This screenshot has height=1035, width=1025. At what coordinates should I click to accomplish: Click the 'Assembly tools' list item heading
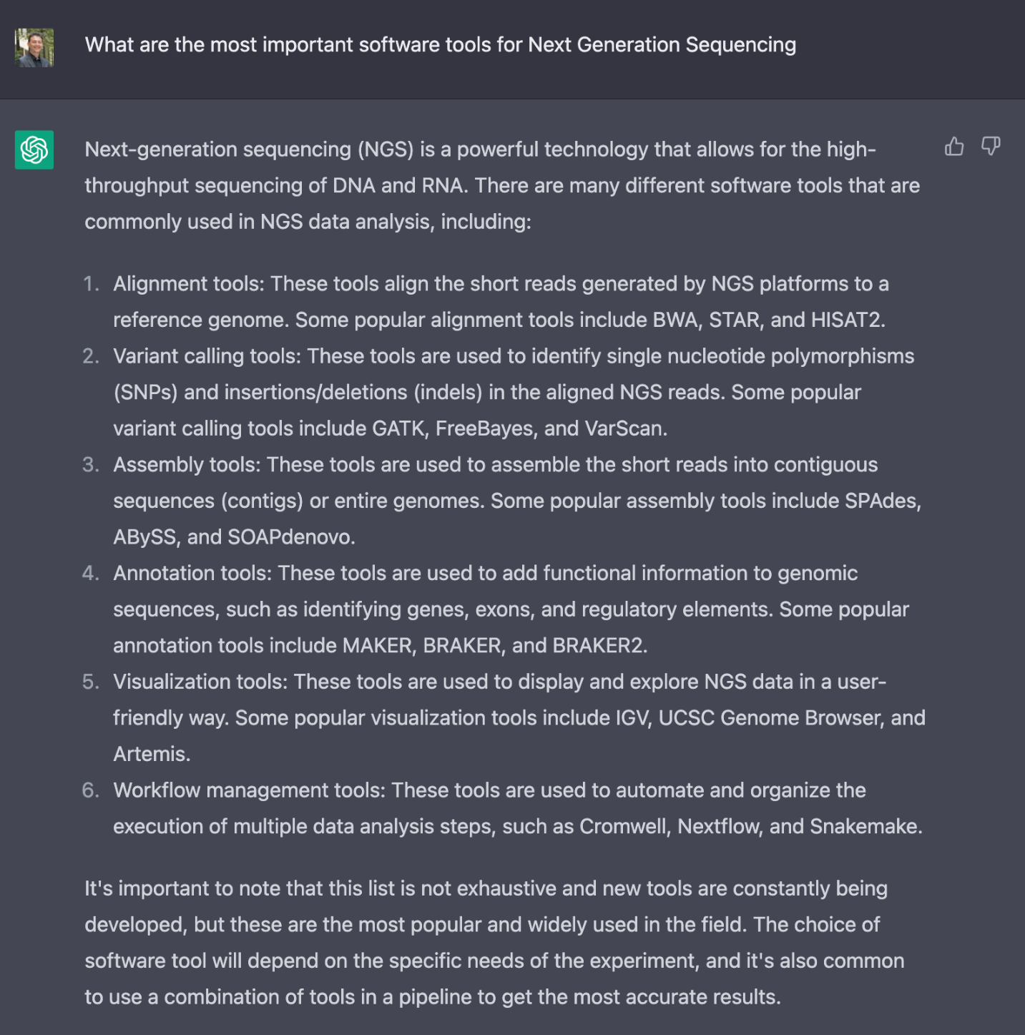click(x=186, y=465)
